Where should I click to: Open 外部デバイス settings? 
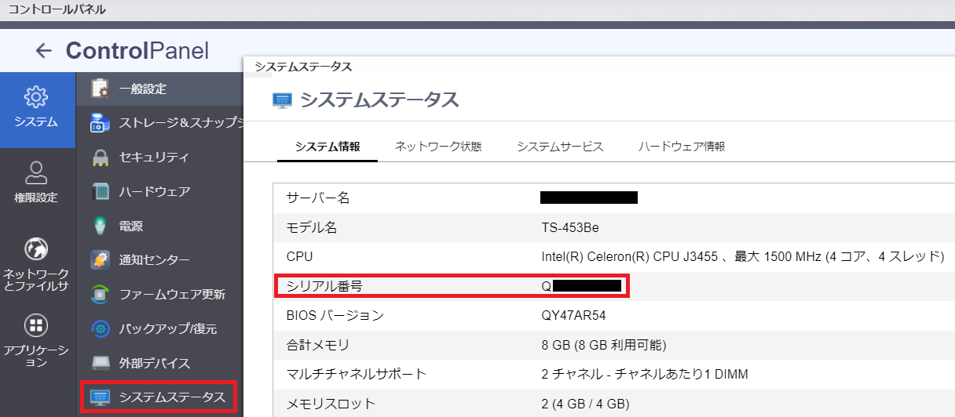[154, 364]
